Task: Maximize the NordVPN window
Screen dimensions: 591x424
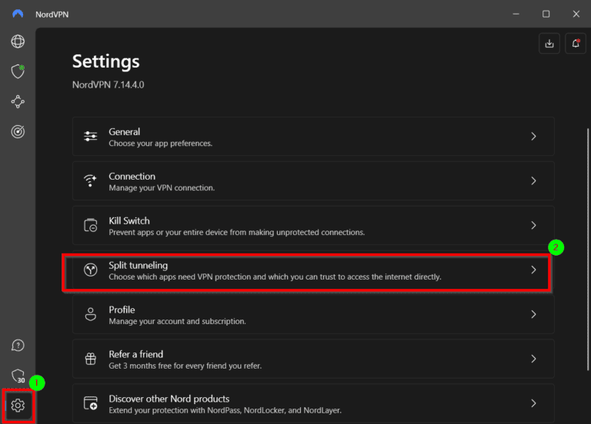Action: [546, 14]
